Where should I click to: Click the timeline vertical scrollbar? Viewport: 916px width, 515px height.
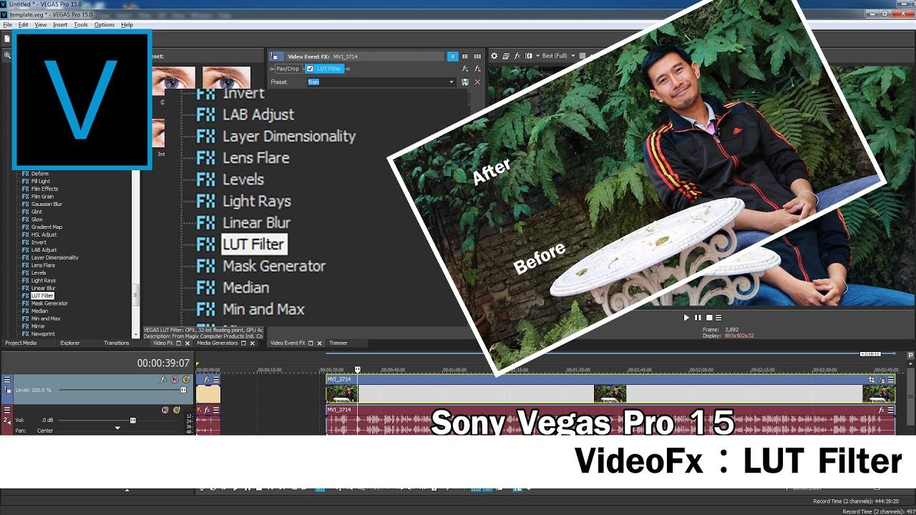tap(910, 398)
